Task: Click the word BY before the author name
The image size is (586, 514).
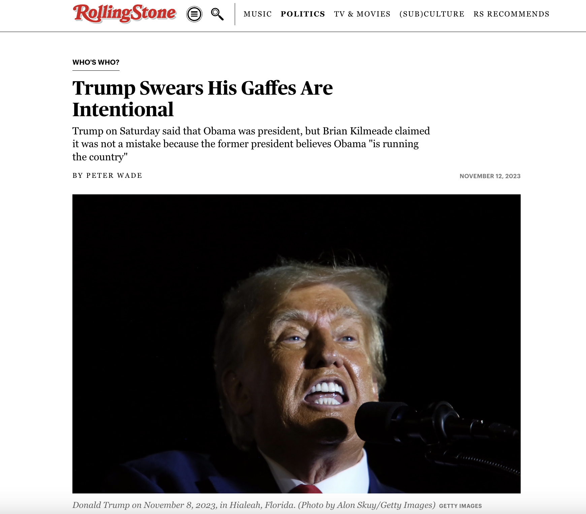Action: [x=77, y=175]
